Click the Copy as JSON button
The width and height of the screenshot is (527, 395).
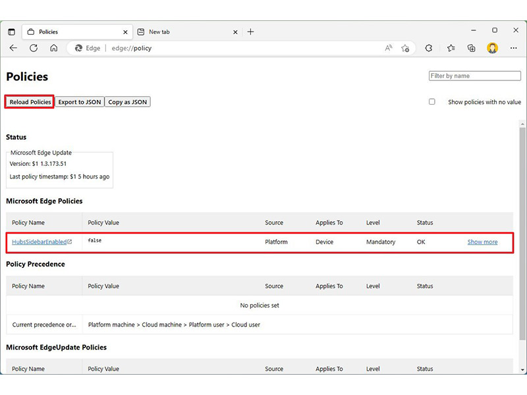coord(127,102)
